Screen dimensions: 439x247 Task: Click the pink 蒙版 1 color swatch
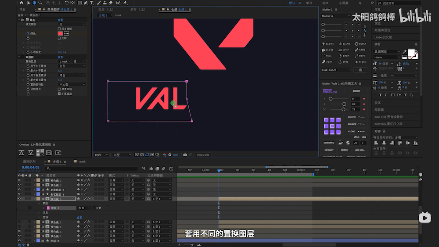pyautogui.click(x=48, y=208)
